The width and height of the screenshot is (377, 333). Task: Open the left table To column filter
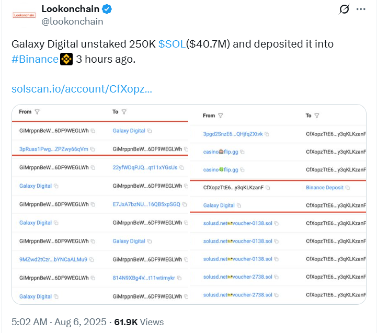(x=124, y=112)
